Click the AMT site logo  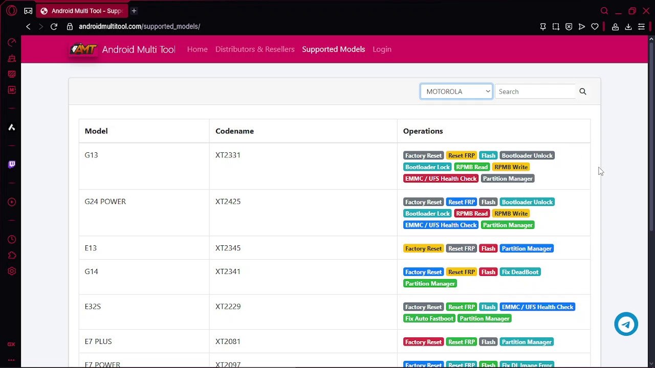click(x=83, y=49)
